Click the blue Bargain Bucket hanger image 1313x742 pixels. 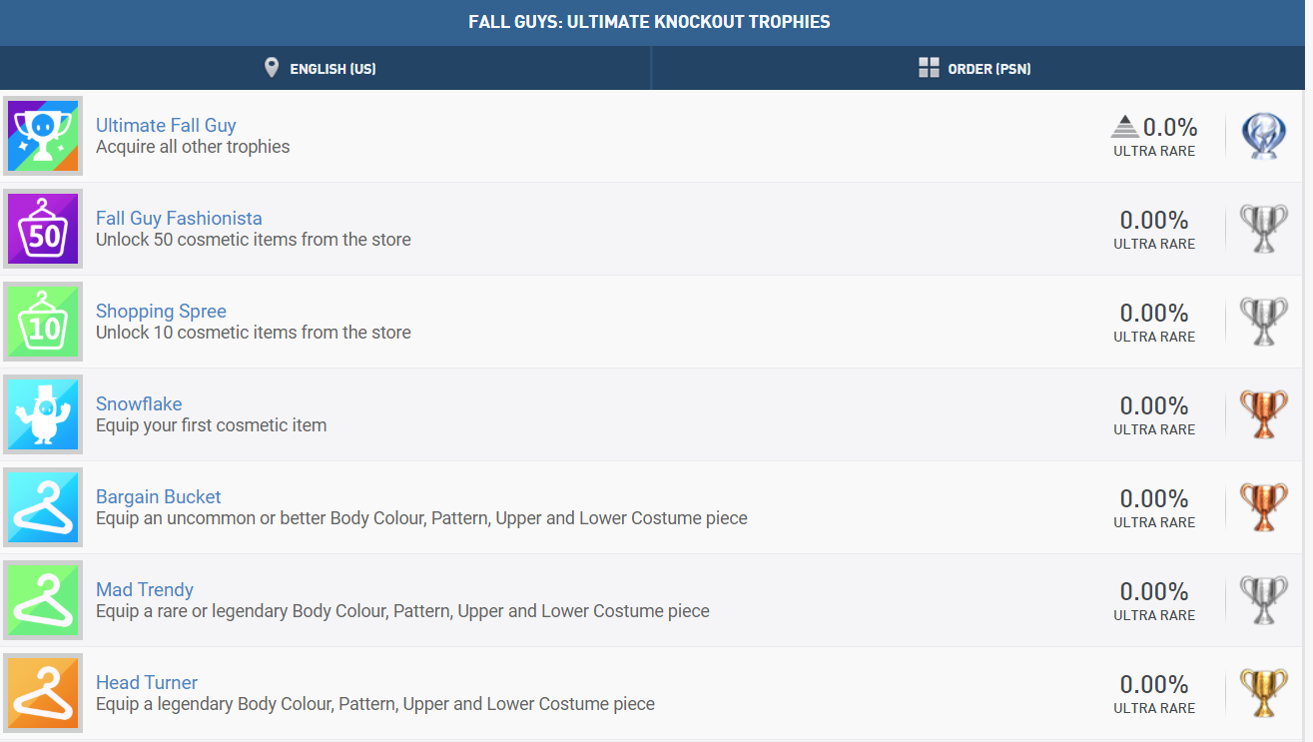pos(43,507)
